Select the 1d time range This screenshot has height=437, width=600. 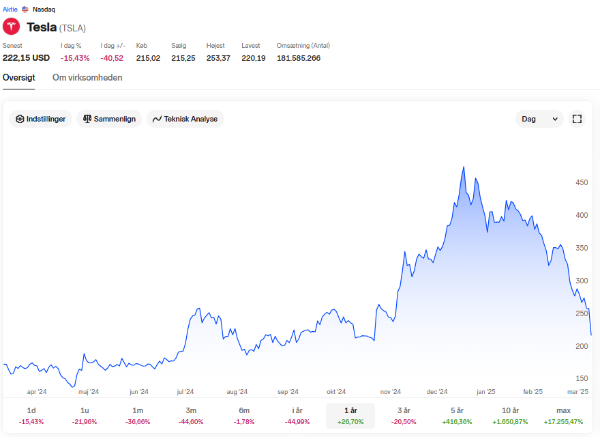[x=31, y=416]
